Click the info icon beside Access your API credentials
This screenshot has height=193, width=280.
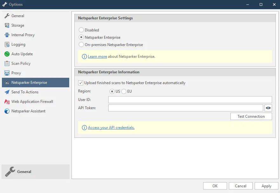(84, 128)
